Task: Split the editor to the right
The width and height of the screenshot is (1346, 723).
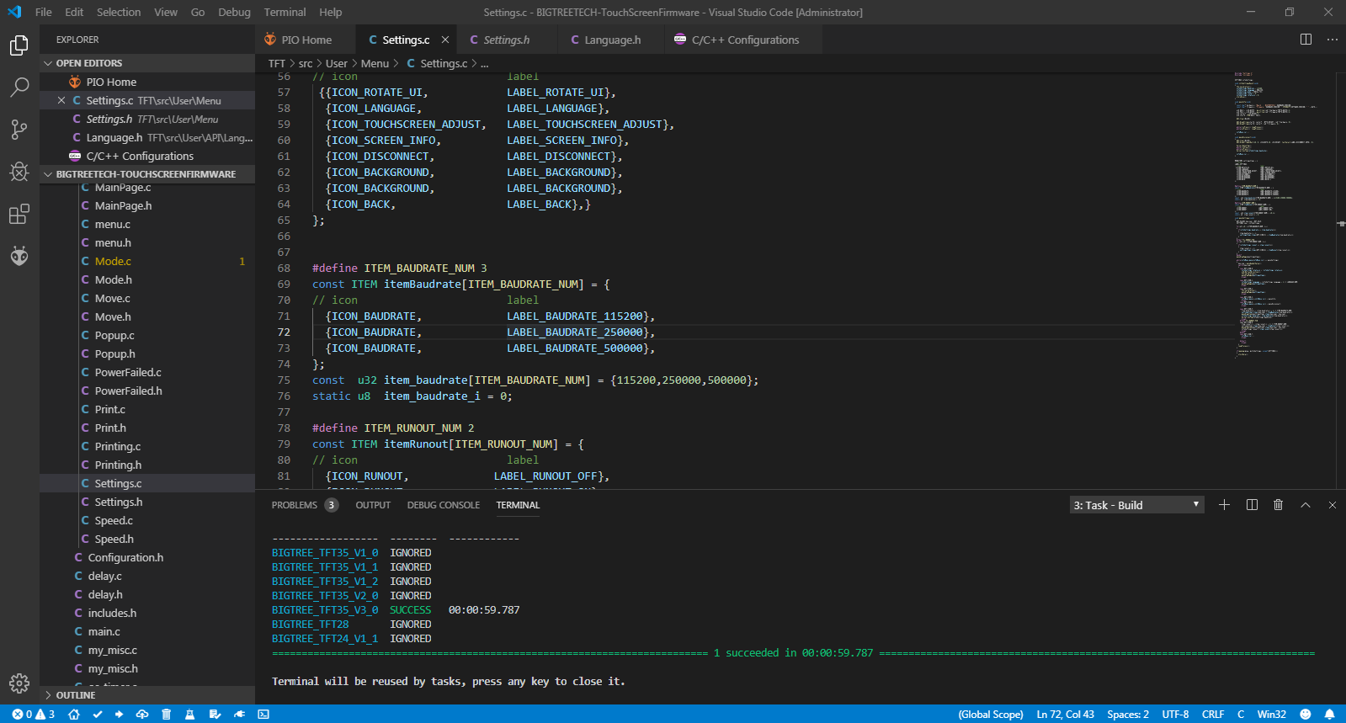Action: pos(1306,40)
